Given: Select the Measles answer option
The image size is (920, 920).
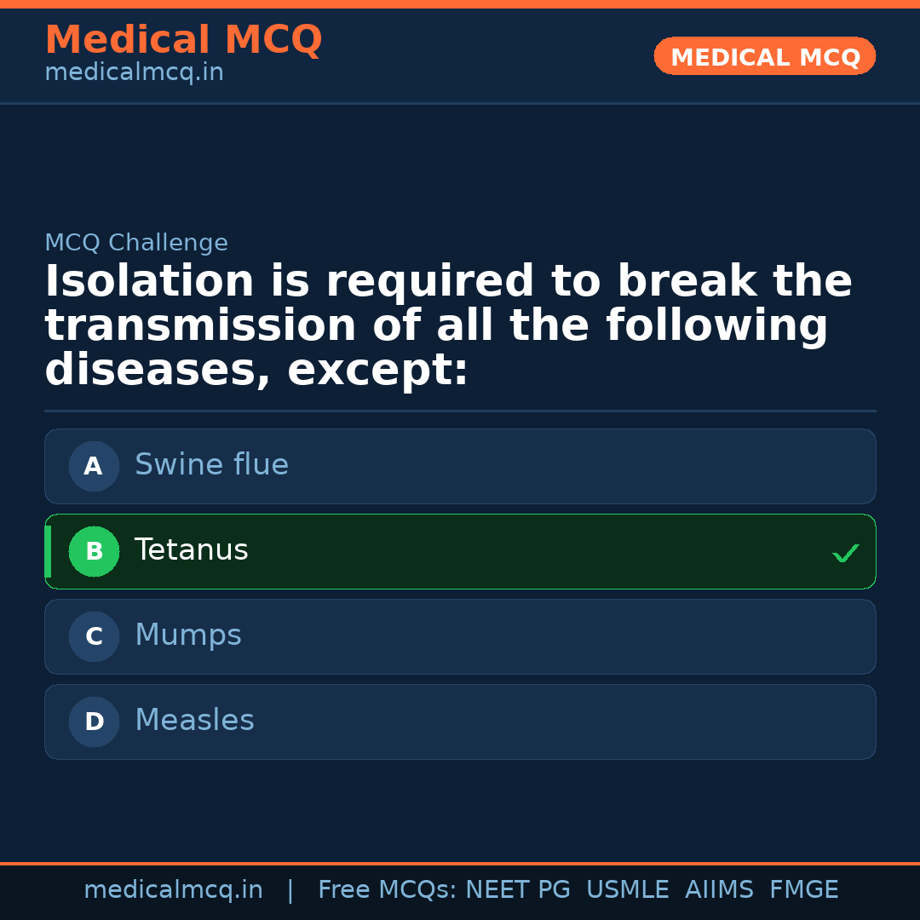Looking at the screenshot, I should (x=460, y=722).
